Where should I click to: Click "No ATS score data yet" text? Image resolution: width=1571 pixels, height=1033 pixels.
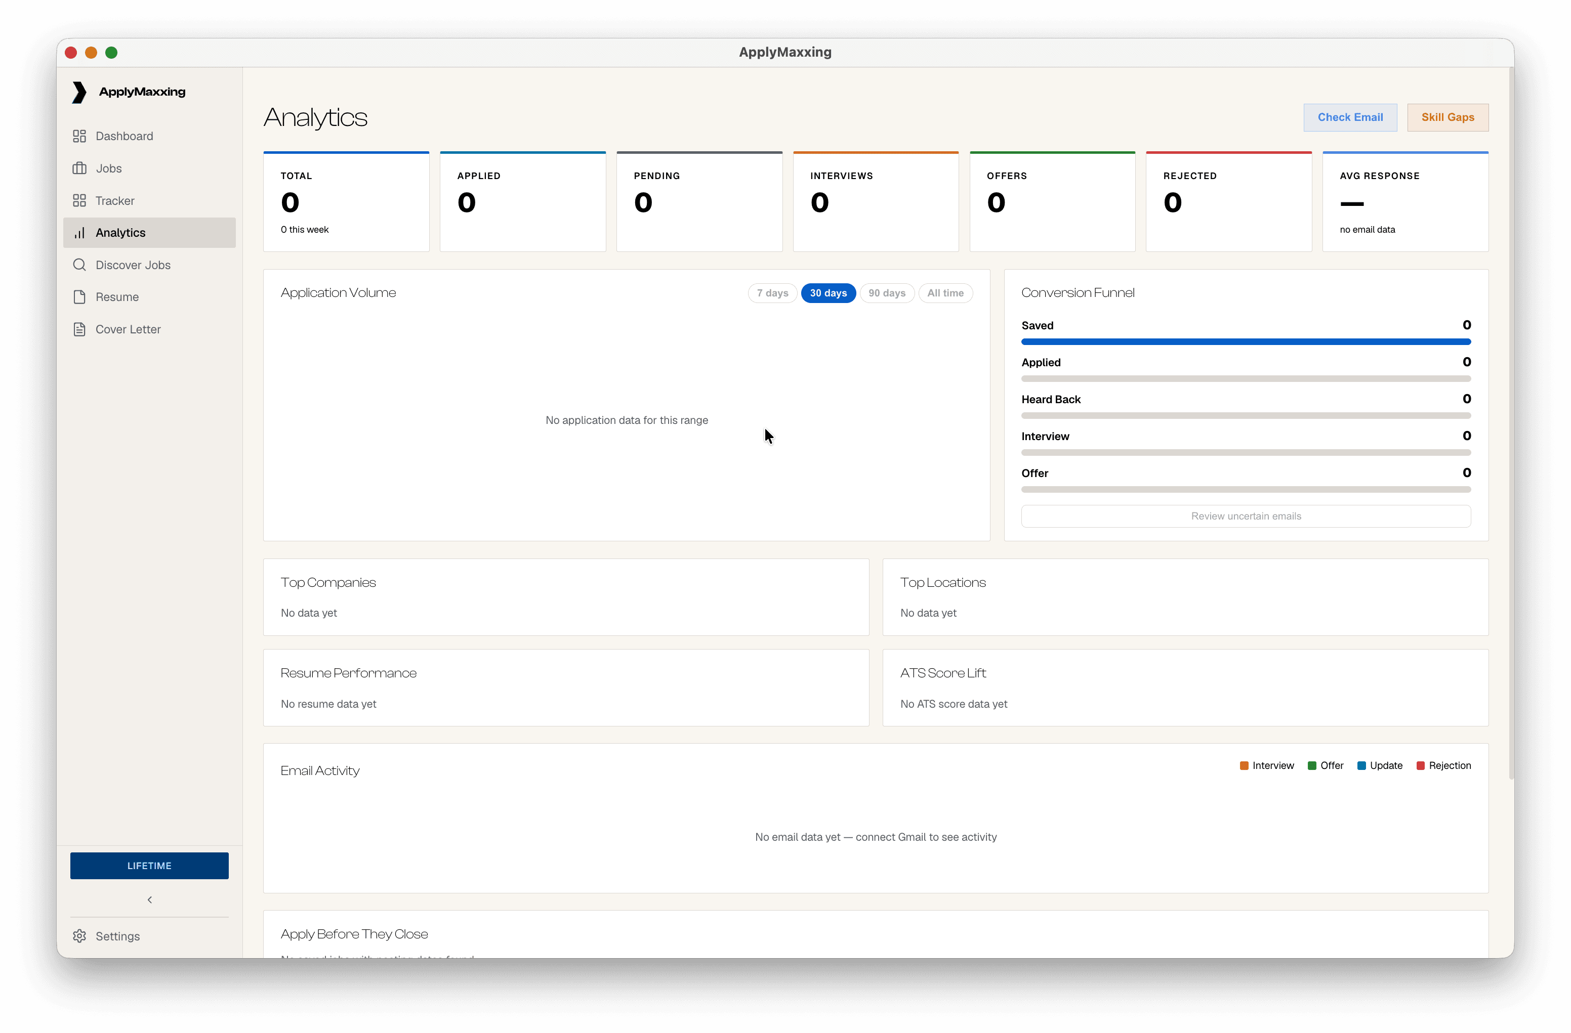pos(953,704)
